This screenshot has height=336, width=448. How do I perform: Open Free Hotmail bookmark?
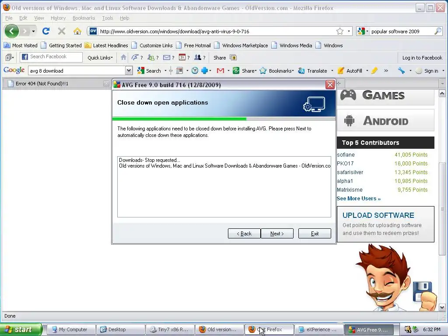point(193,45)
